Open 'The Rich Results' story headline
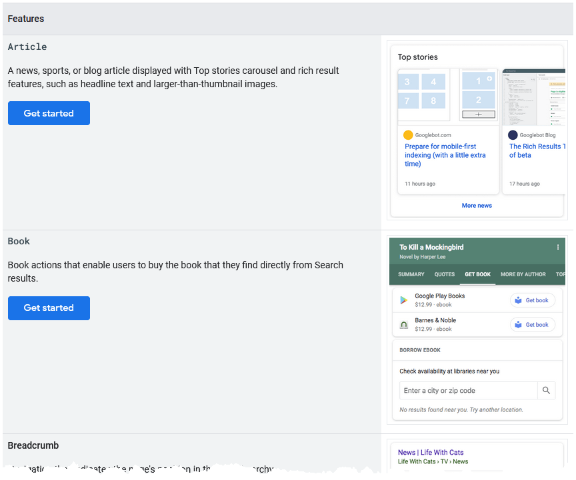Viewport: 576px width, 480px height. click(537, 150)
